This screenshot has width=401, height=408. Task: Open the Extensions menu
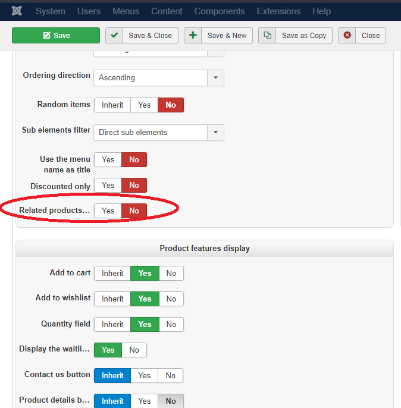click(278, 11)
